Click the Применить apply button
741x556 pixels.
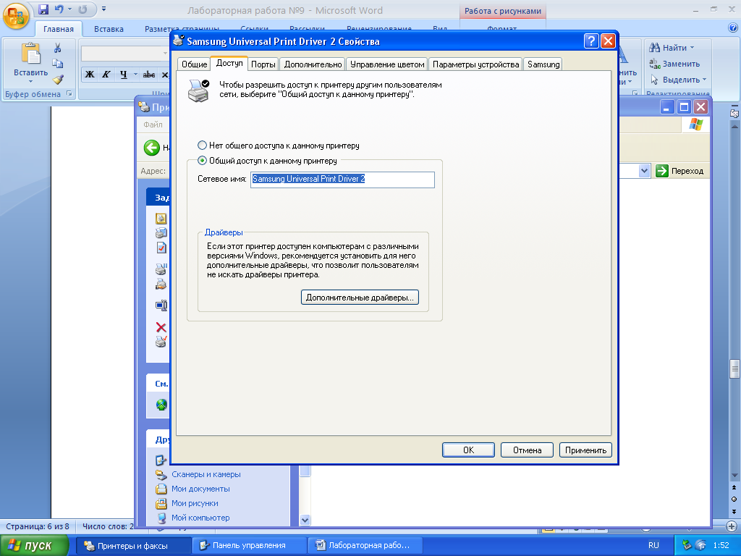point(586,450)
